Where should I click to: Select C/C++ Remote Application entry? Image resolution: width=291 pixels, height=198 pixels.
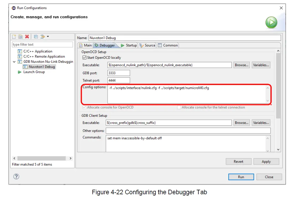(44, 56)
